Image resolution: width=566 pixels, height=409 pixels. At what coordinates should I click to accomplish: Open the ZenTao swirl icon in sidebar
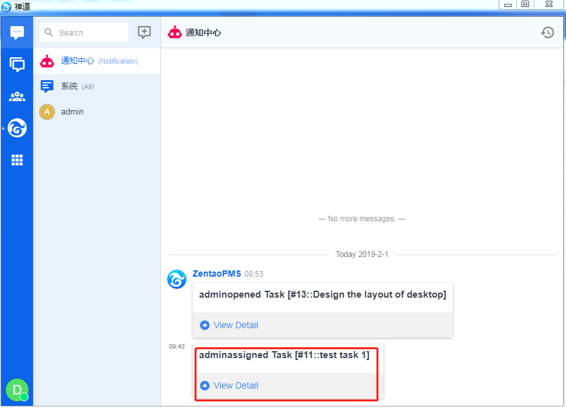[17, 128]
